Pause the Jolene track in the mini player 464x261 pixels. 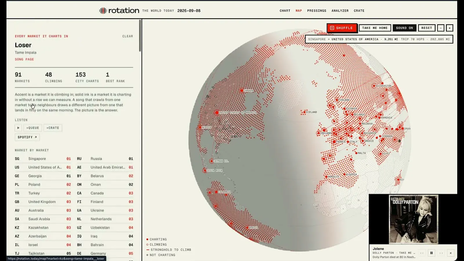coord(431,253)
